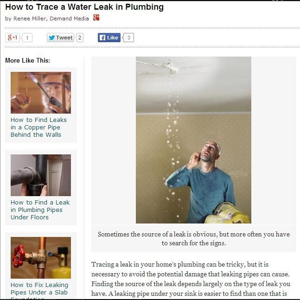Click the Google +1 count bubble
Viewport: 300px width, 300px height.
coord(27,38)
